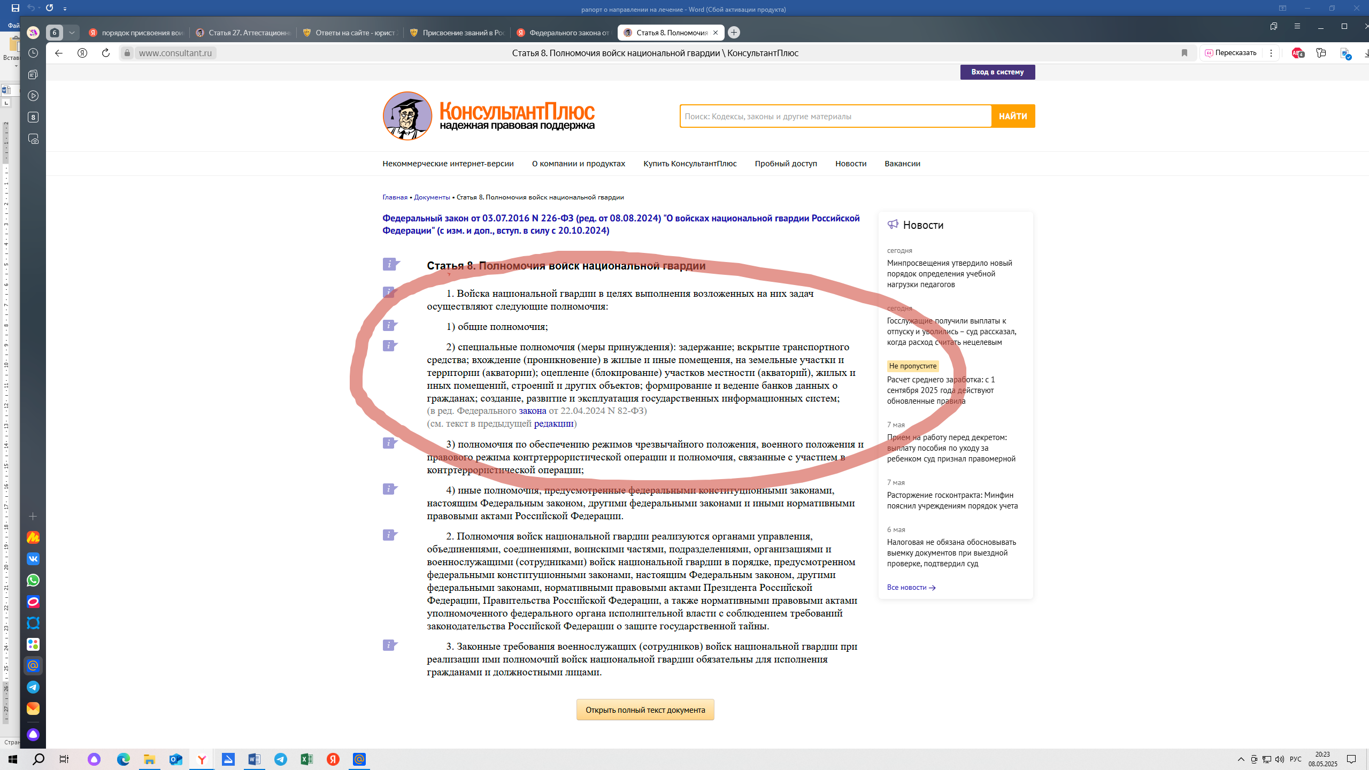
Task: Open Telegram in the browser sidebar
Action: [x=33, y=687]
